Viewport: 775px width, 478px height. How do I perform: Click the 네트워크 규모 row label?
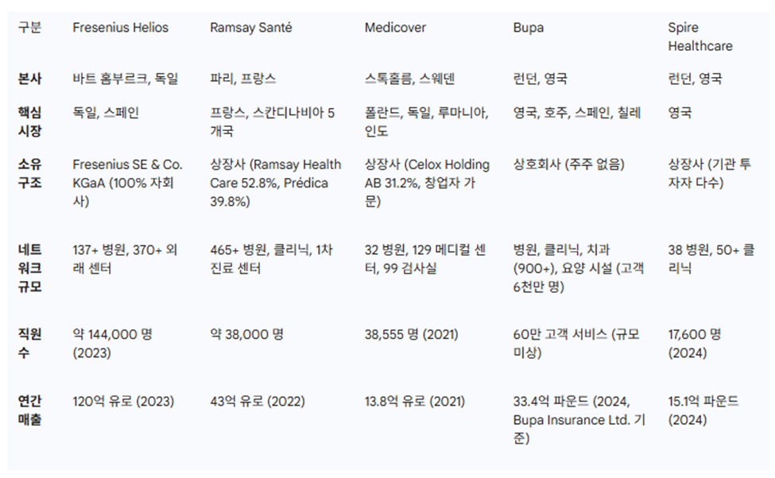[x=29, y=268]
